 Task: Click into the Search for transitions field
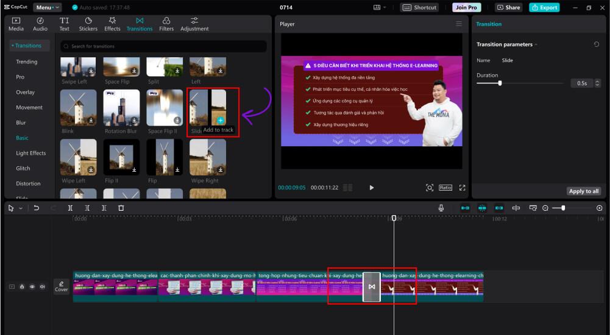pyautogui.click(x=164, y=46)
